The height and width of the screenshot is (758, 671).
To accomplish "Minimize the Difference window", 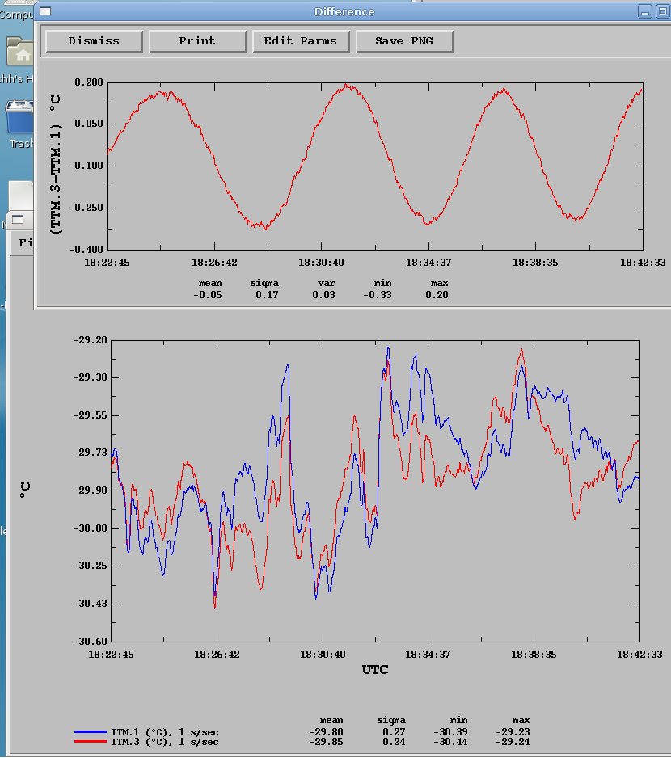I will (x=645, y=11).
